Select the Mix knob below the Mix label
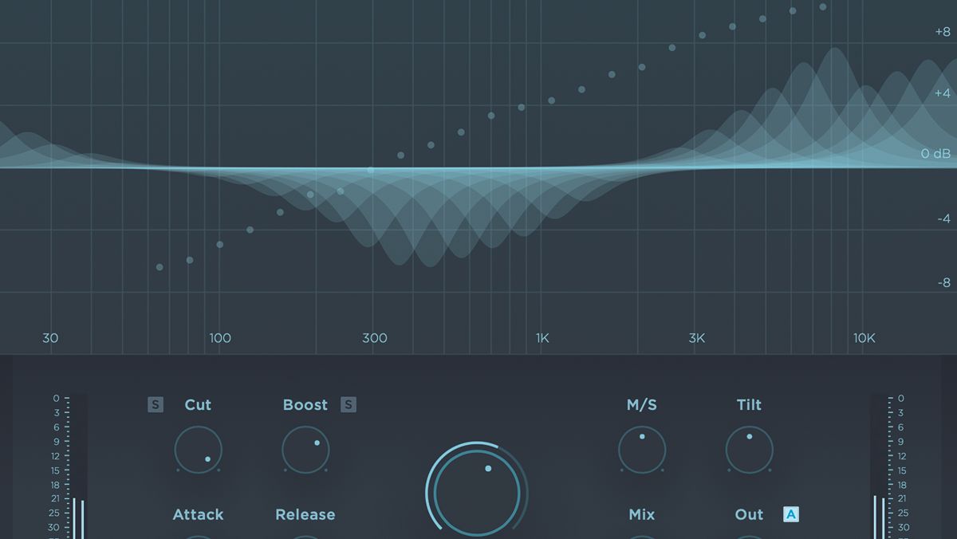Viewport: 957px width, 539px height. 642,536
